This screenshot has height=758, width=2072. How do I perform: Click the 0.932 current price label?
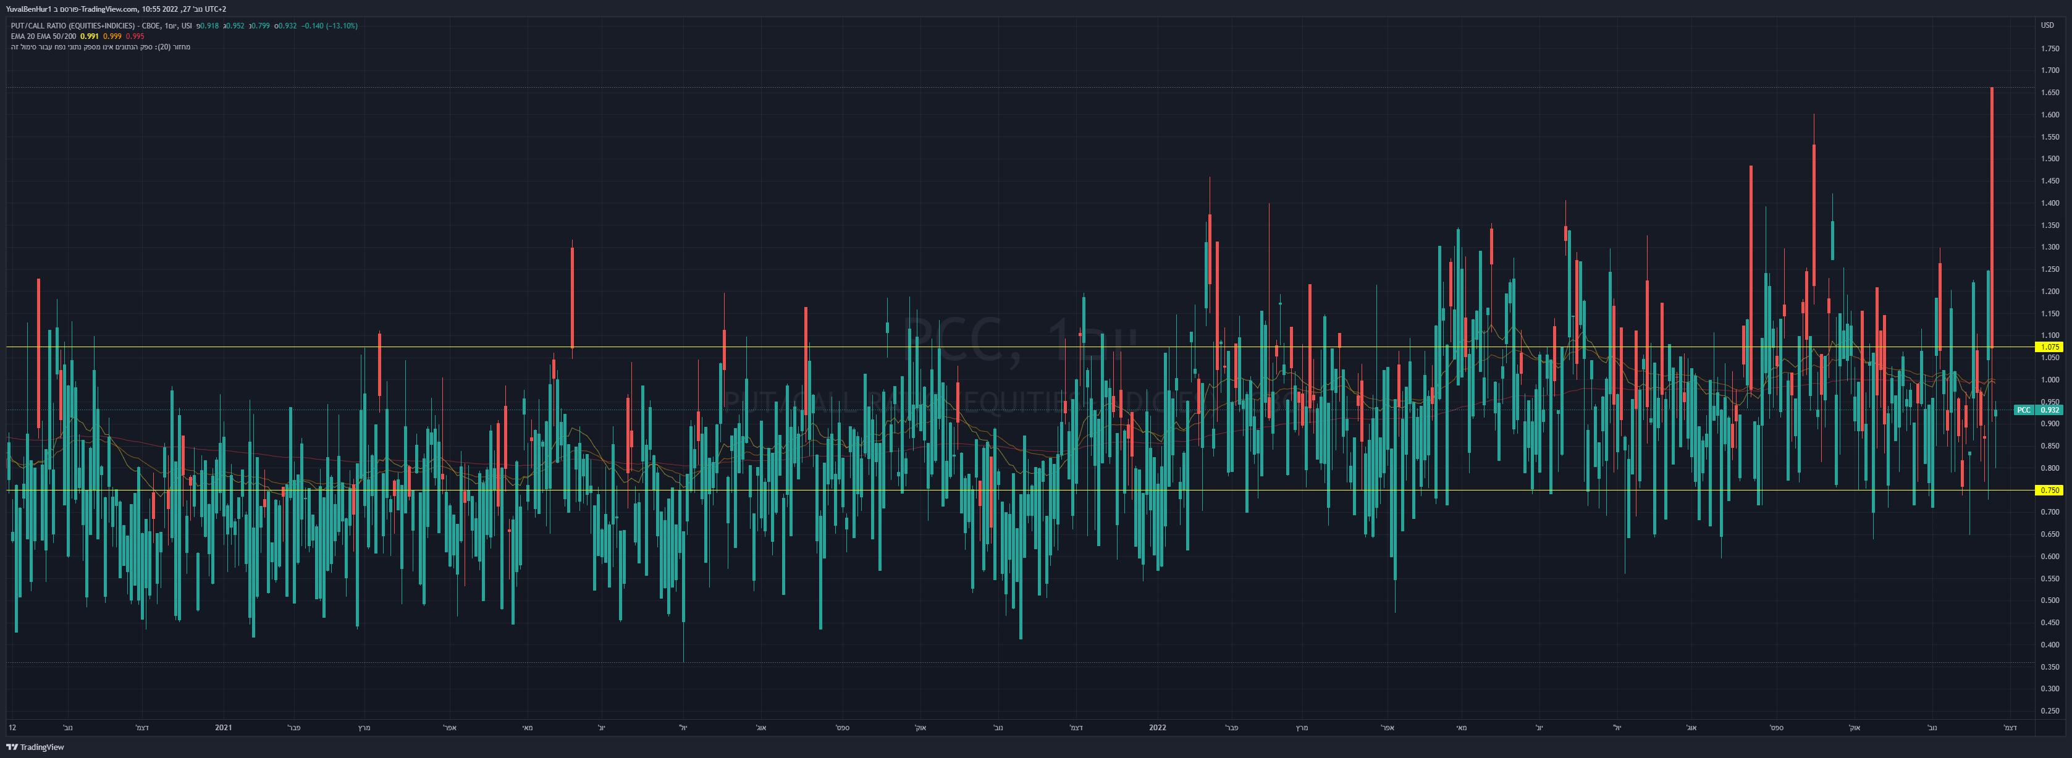2050,410
